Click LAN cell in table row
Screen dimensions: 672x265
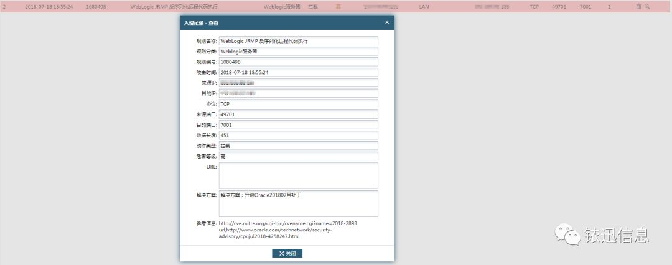click(x=424, y=7)
